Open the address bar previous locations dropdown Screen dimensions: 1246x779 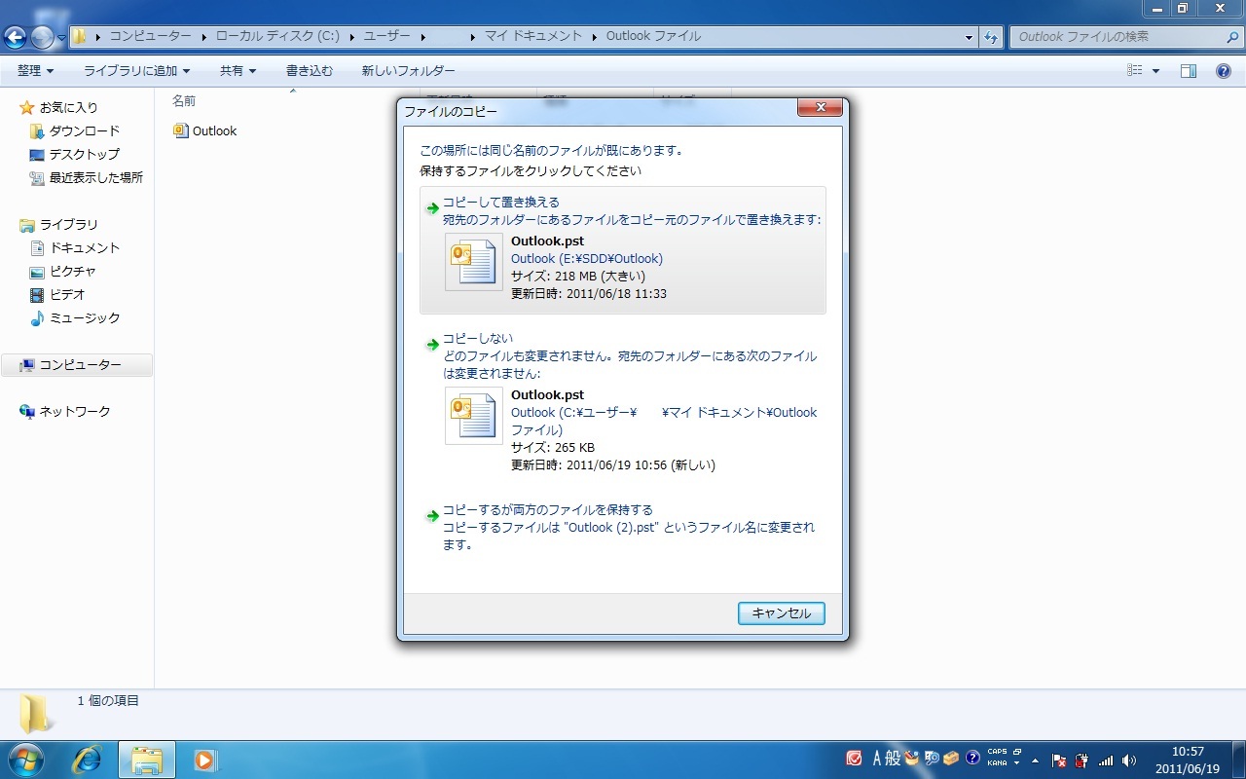tap(969, 37)
